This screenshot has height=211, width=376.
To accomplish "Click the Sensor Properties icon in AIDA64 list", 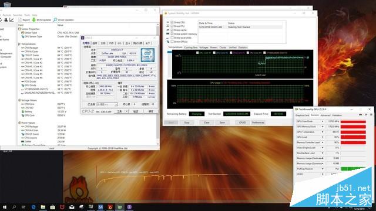I will [19, 29].
